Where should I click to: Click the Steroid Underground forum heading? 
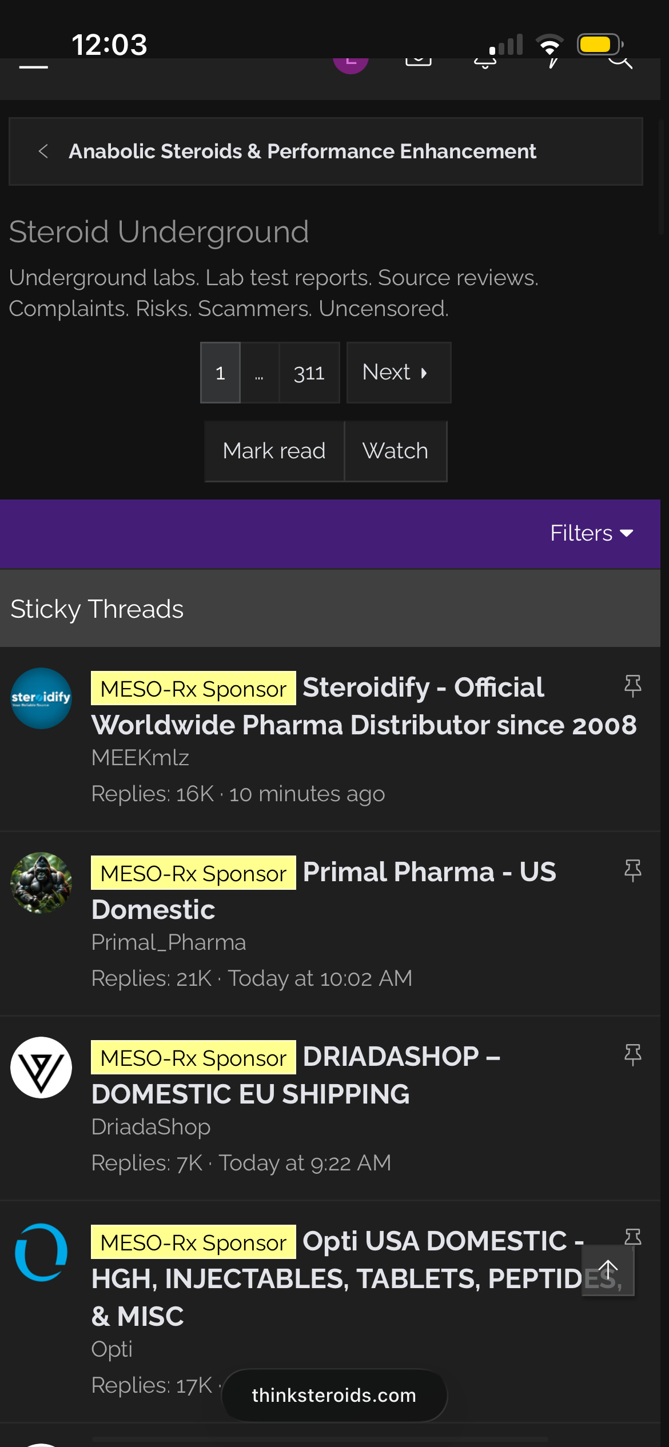[x=159, y=231]
